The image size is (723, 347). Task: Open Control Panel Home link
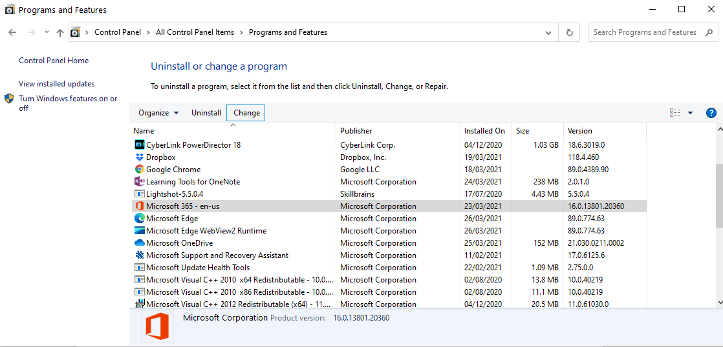54,61
